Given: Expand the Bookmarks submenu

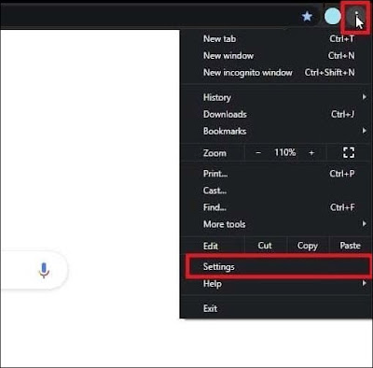Looking at the screenshot, I should click(x=276, y=131).
